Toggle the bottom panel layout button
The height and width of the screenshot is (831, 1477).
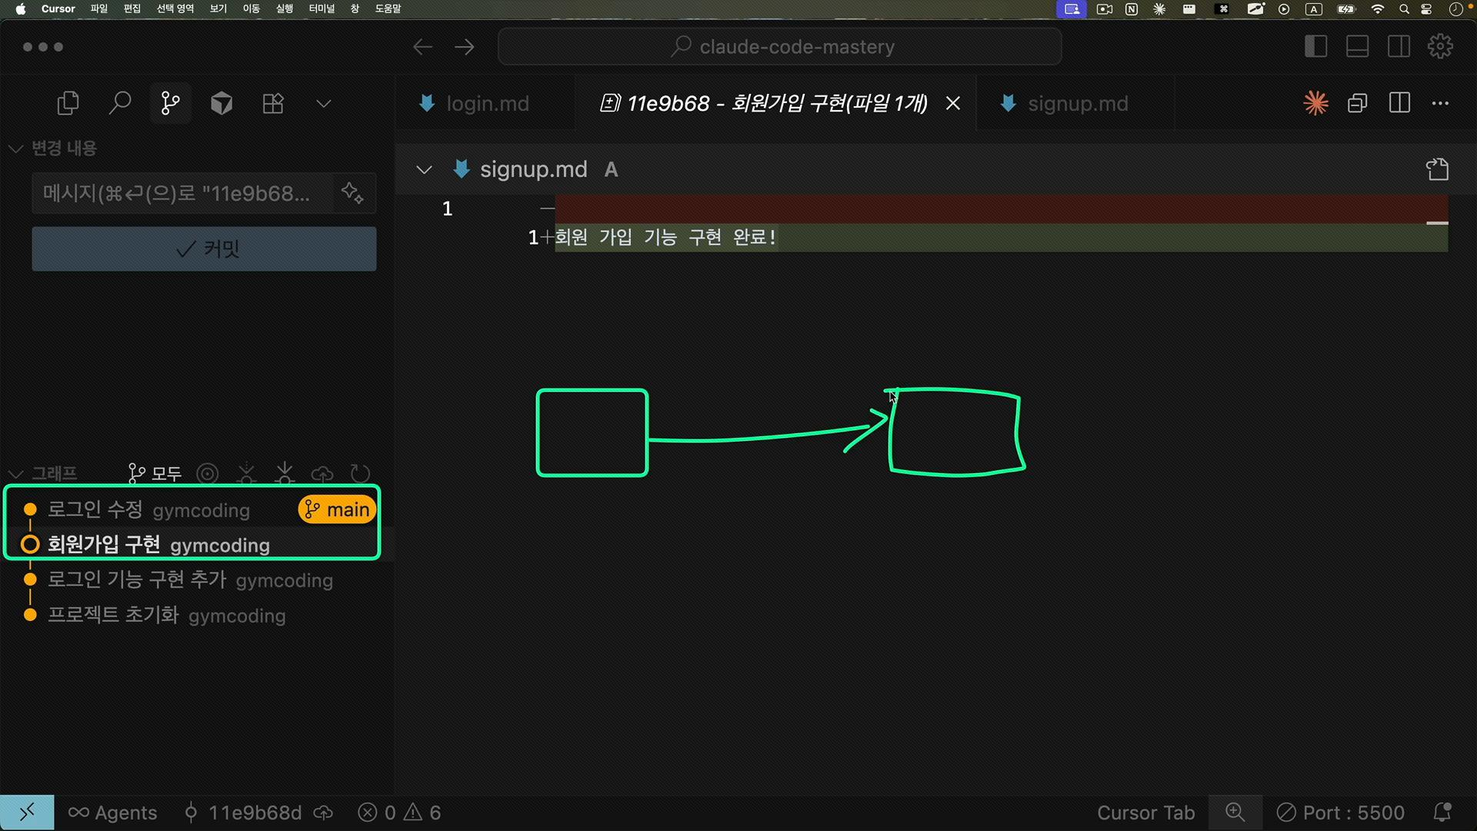[x=1357, y=47]
